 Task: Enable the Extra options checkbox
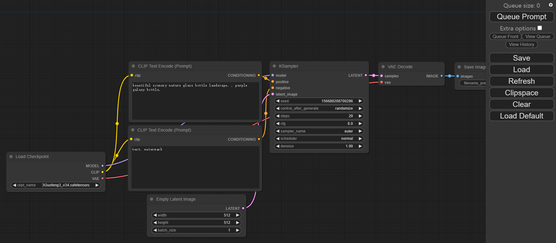[x=540, y=28]
